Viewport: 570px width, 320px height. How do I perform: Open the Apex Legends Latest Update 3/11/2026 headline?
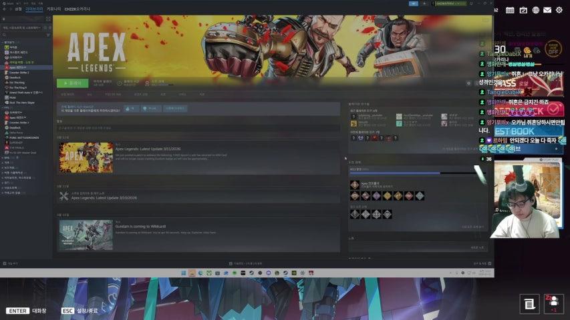148,149
